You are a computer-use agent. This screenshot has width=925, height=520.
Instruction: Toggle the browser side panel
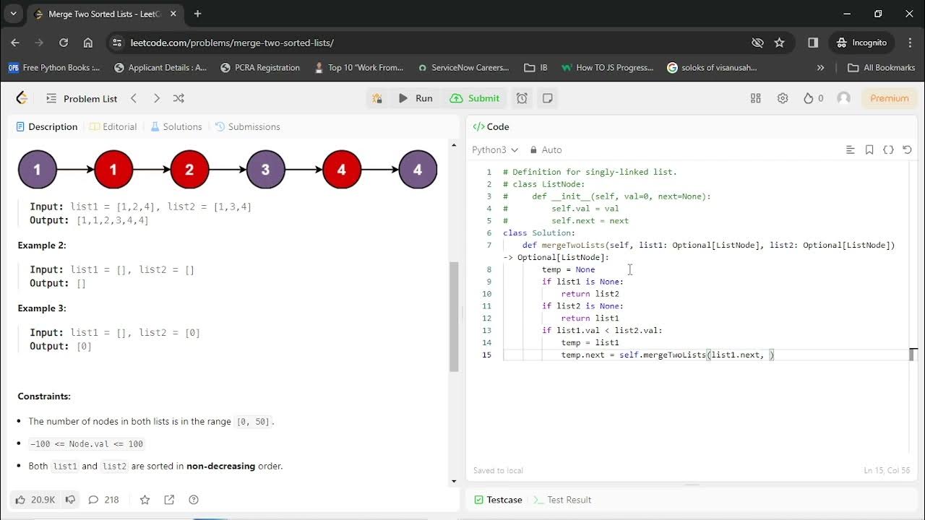[813, 43]
